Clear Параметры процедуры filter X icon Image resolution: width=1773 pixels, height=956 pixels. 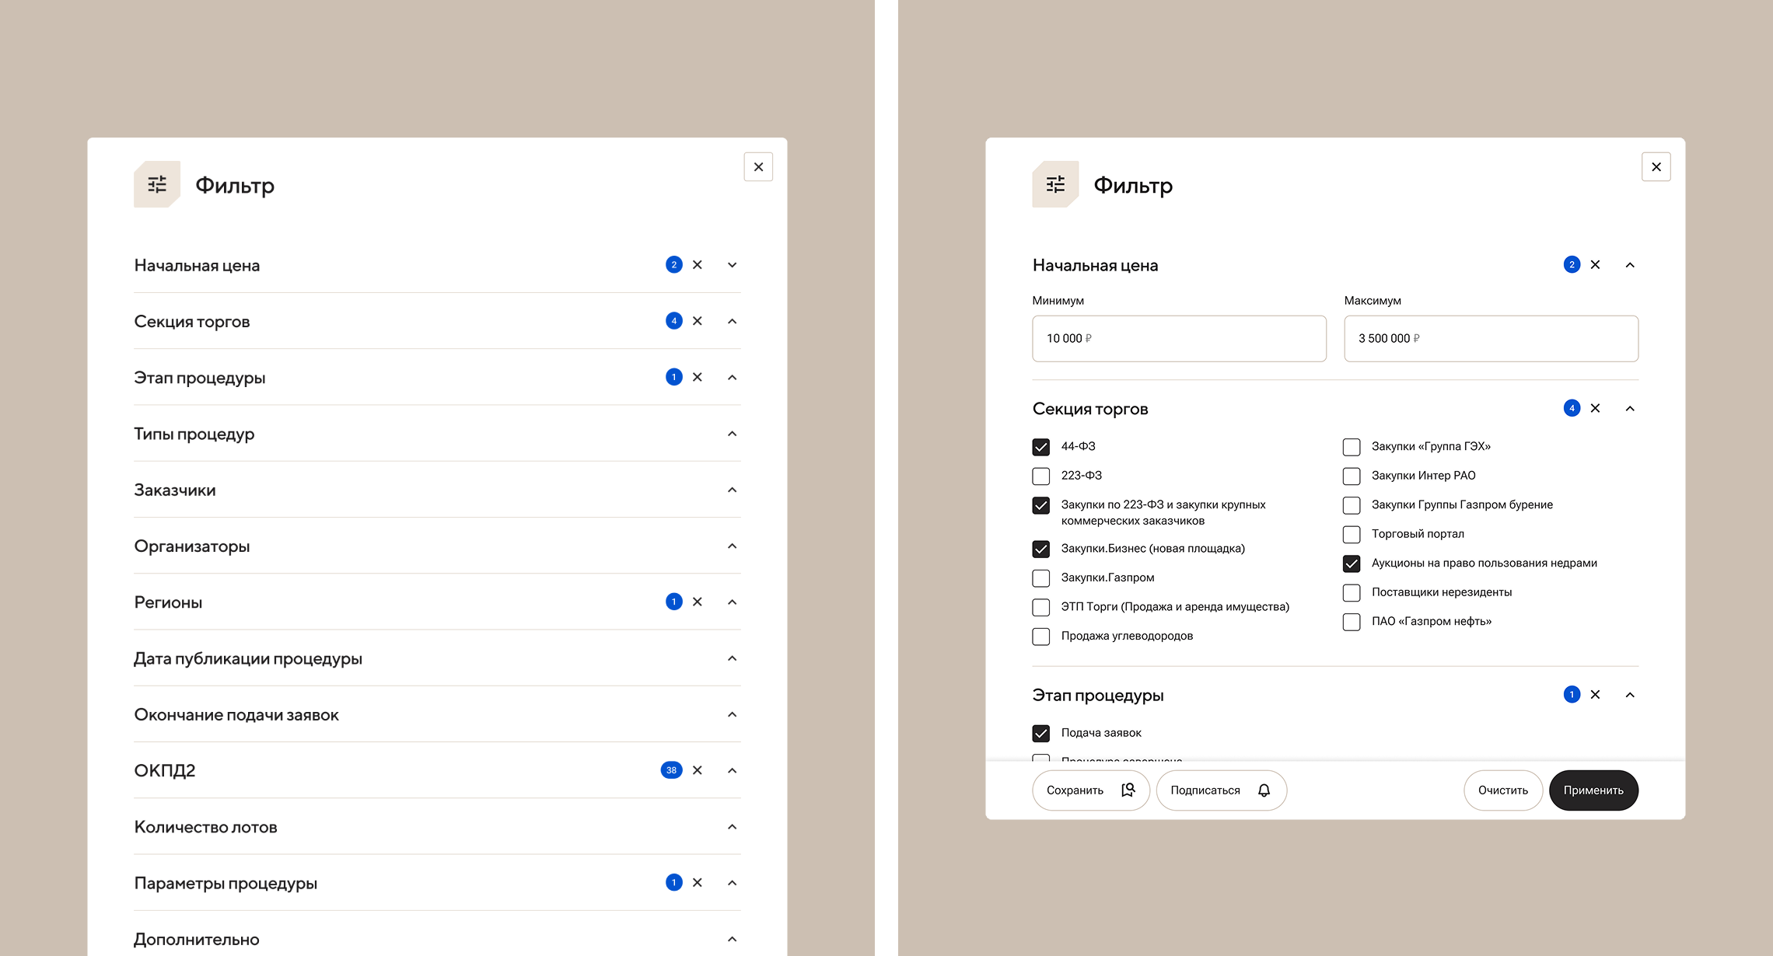tap(698, 882)
